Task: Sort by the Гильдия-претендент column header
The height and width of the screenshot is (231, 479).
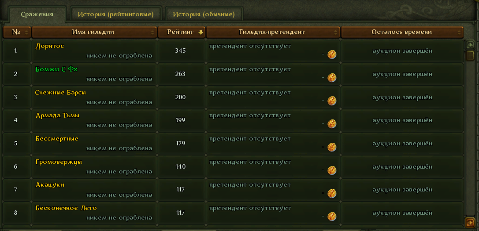Action: (273, 32)
